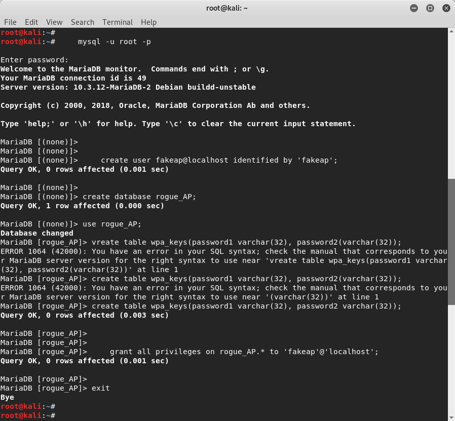The image size is (455, 421).
Task: Click 'Your MariaDB connection id is 49' line
Action: pyautogui.click(x=73, y=78)
